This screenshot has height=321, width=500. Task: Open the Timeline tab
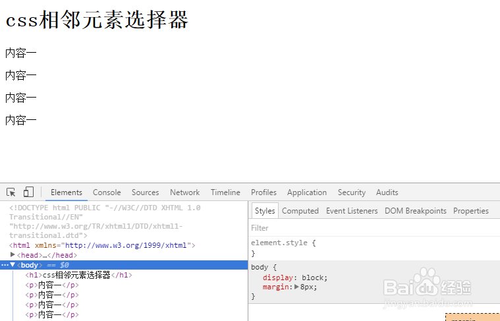(225, 192)
